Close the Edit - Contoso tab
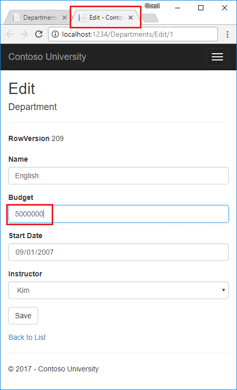The image size is (237, 390). (x=131, y=18)
